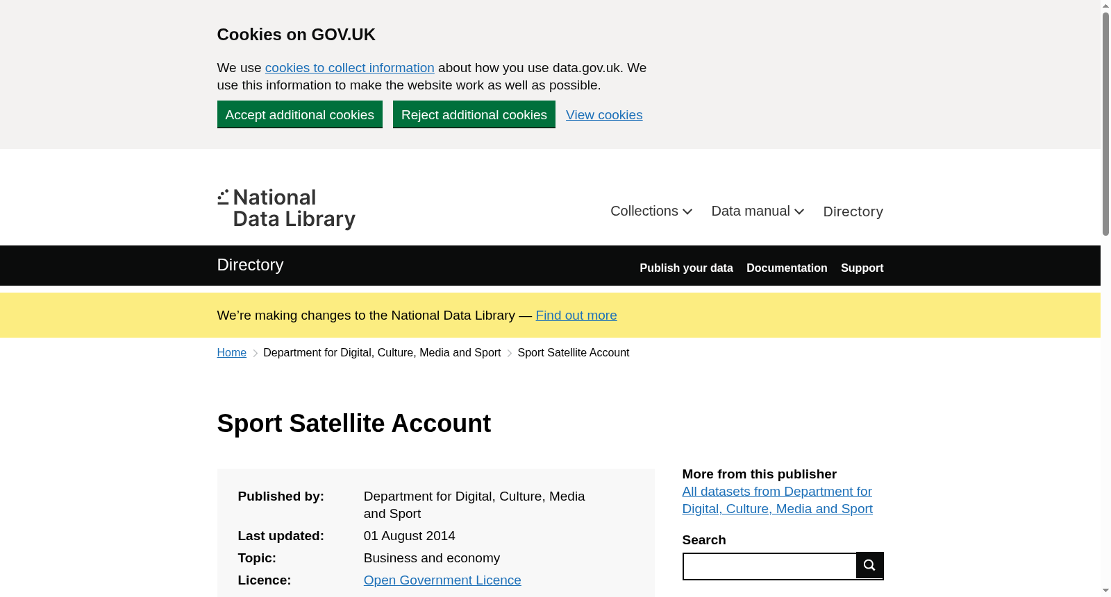1111x597 pixels.
Task: Open the Open Government Licence link
Action: (442, 580)
